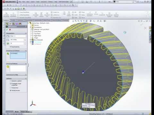
Task: Select the Extruded Cut tool
Action: pyautogui.click(x=36, y=15)
